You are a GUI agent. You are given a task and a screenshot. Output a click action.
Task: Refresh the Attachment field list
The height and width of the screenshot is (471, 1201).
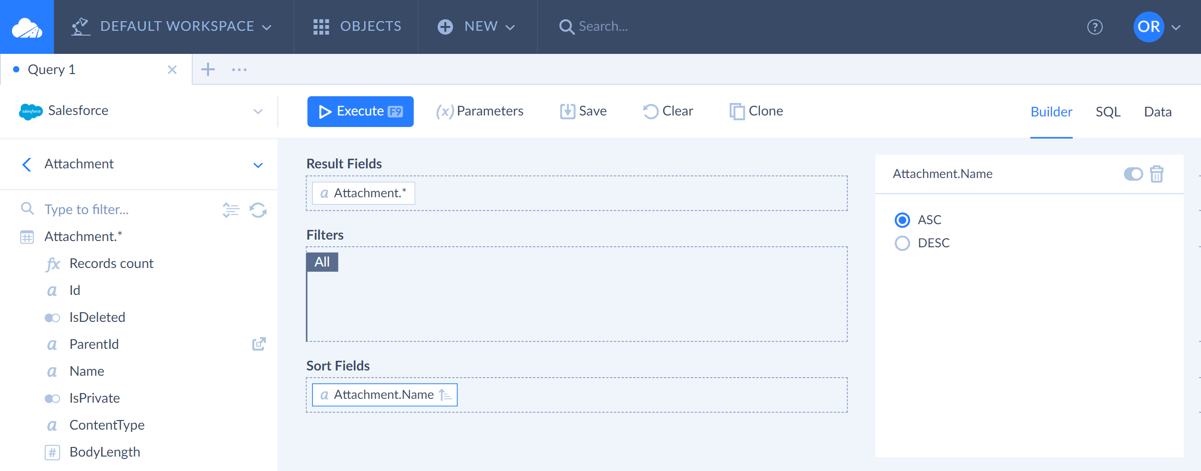pos(258,210)
